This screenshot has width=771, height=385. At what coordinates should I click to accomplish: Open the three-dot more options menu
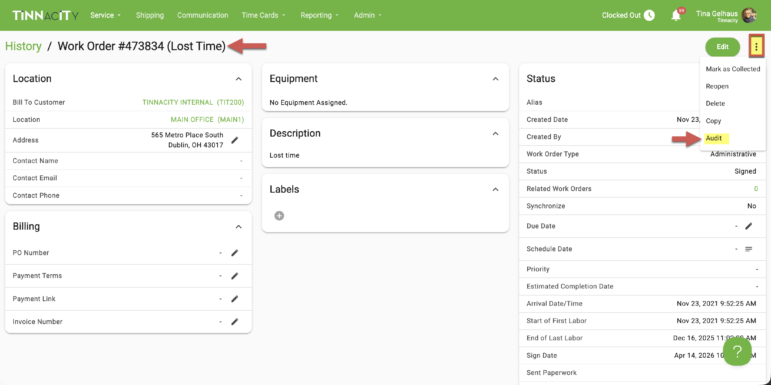tap(756, 47)
